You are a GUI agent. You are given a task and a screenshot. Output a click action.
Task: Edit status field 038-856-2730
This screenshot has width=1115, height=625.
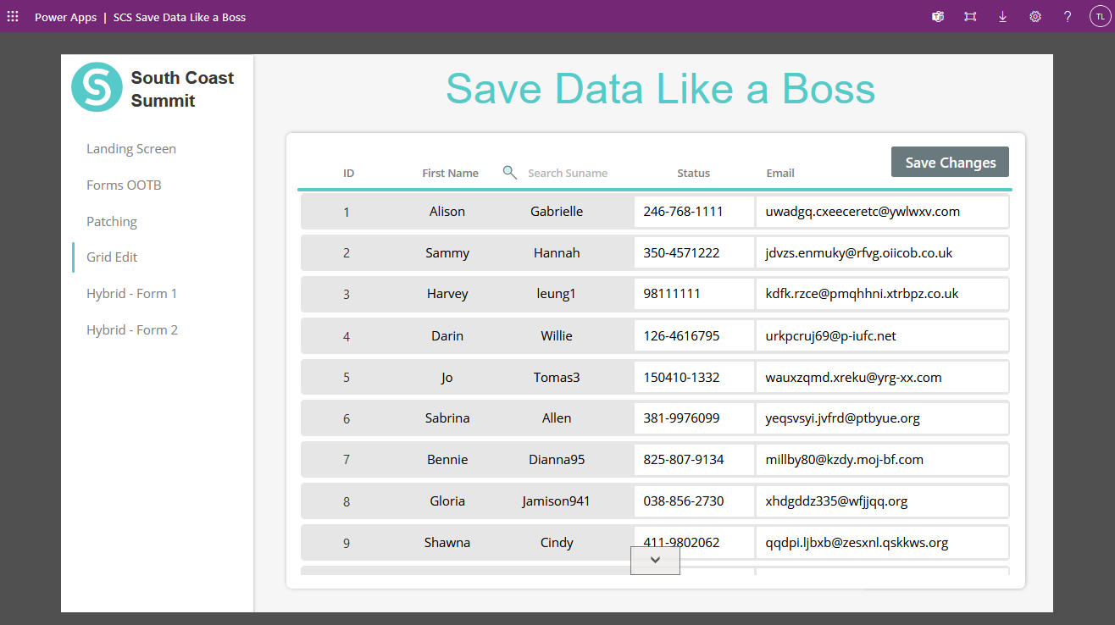click(694, 501)
